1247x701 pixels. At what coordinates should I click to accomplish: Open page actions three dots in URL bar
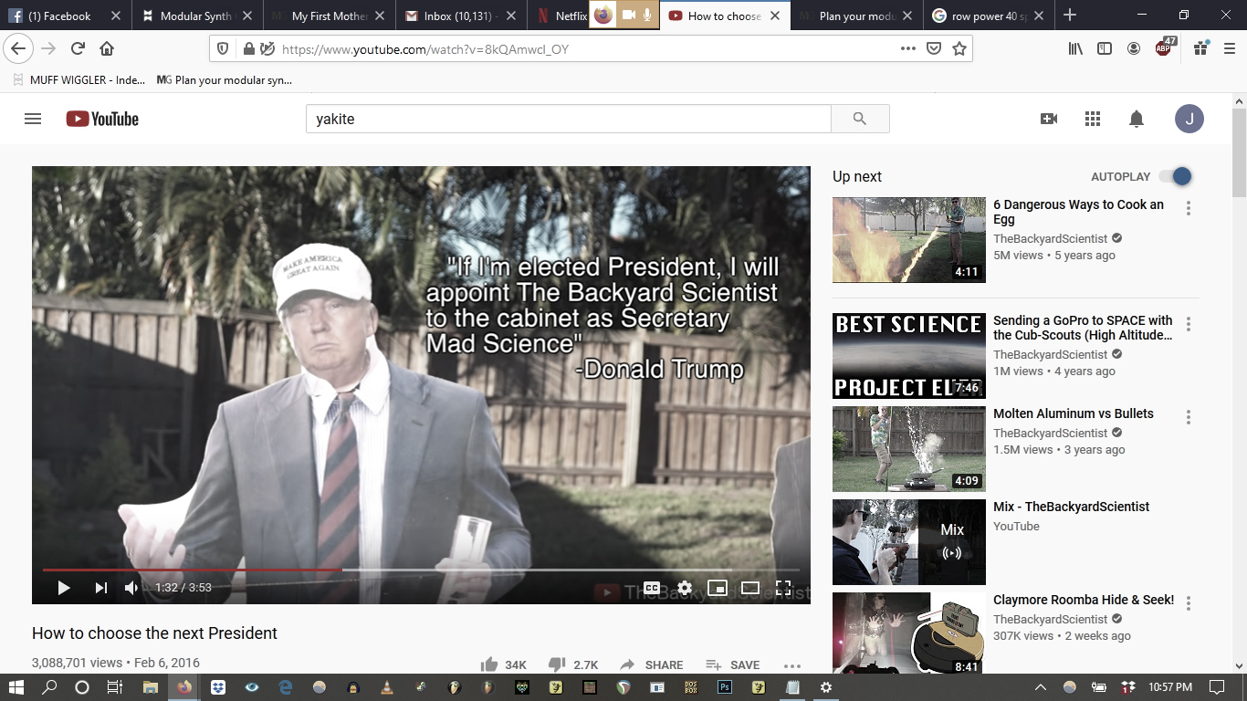point(908,49)
